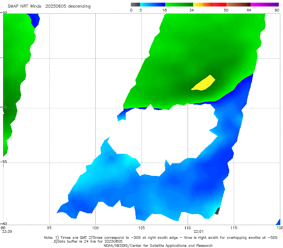Click the swath time '22:01'

(198, 232)
